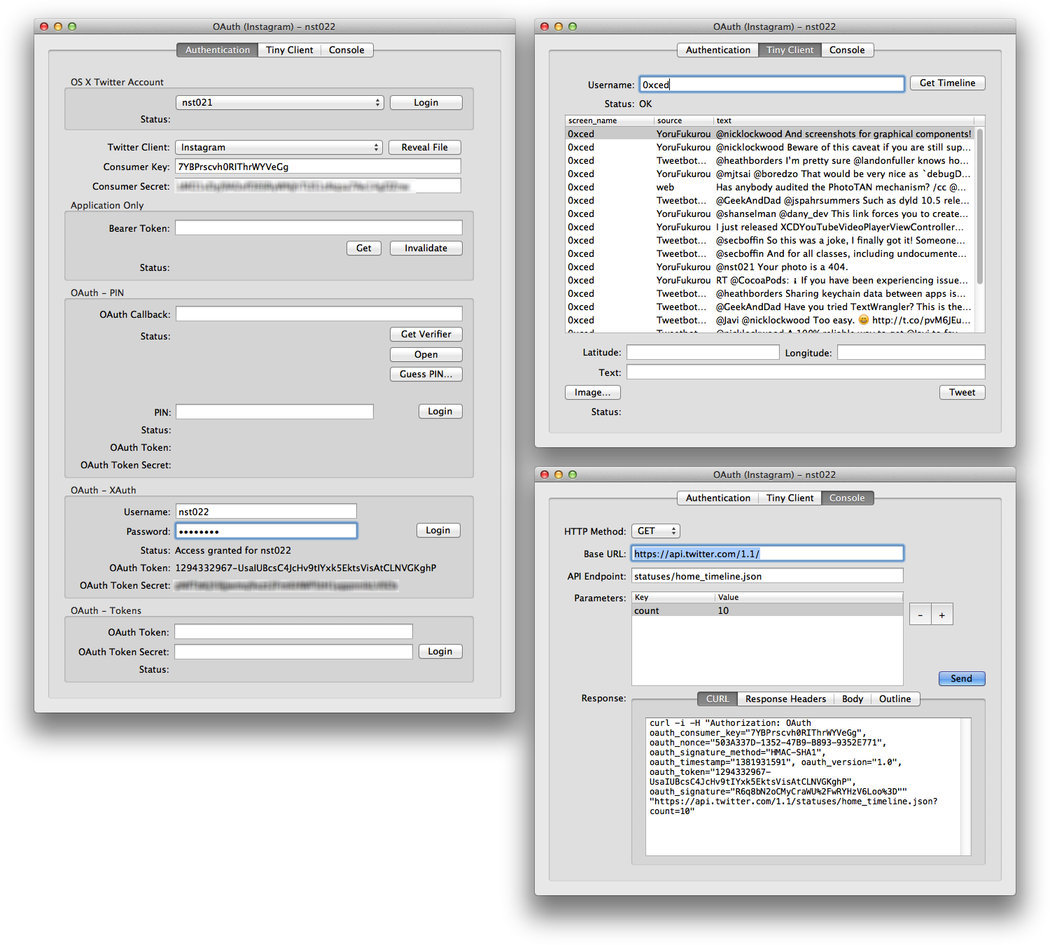Click the Send button in Console

pos(961,678)
